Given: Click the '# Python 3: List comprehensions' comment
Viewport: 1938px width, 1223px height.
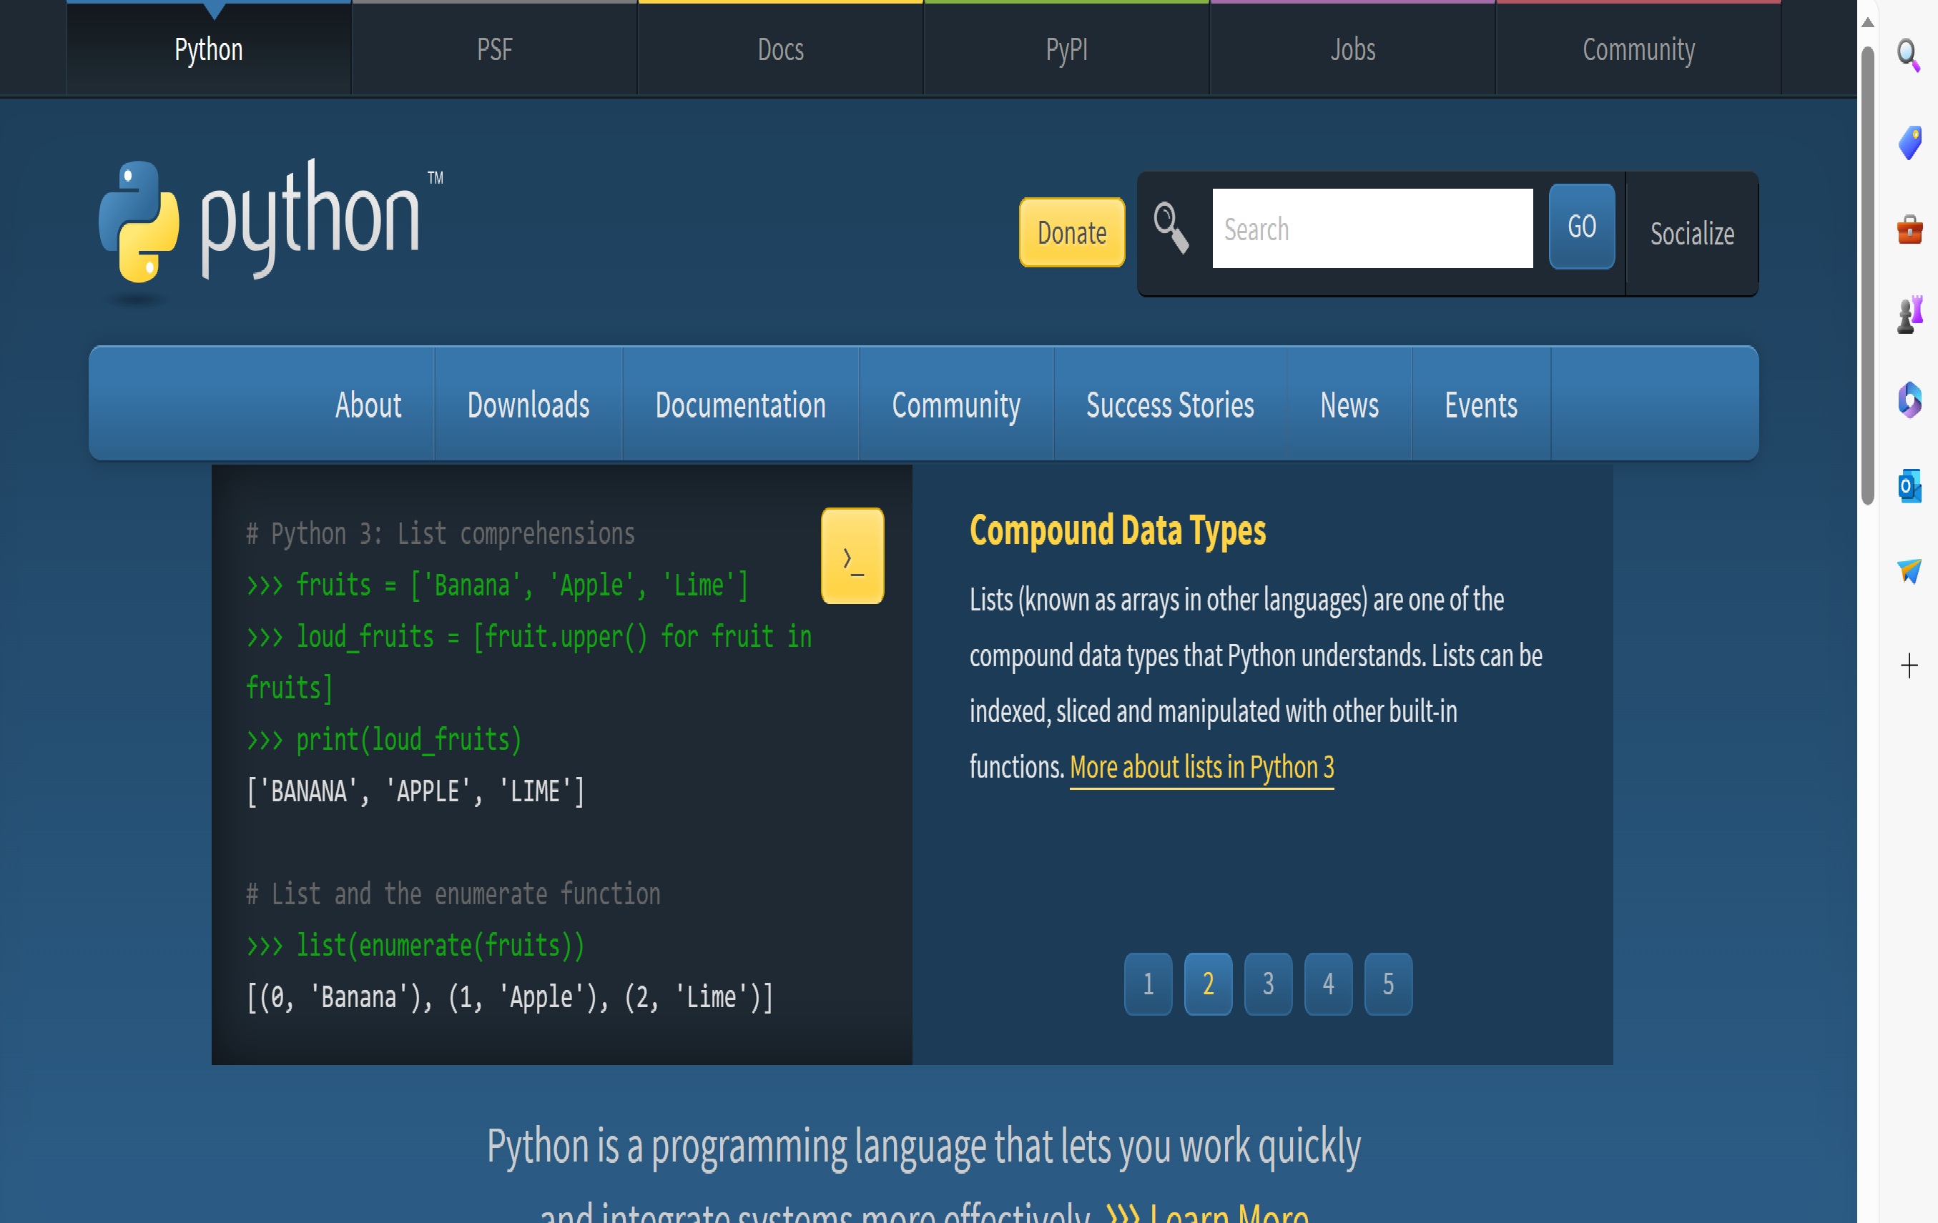Looking at the screenshot, I should click(441, 533).
